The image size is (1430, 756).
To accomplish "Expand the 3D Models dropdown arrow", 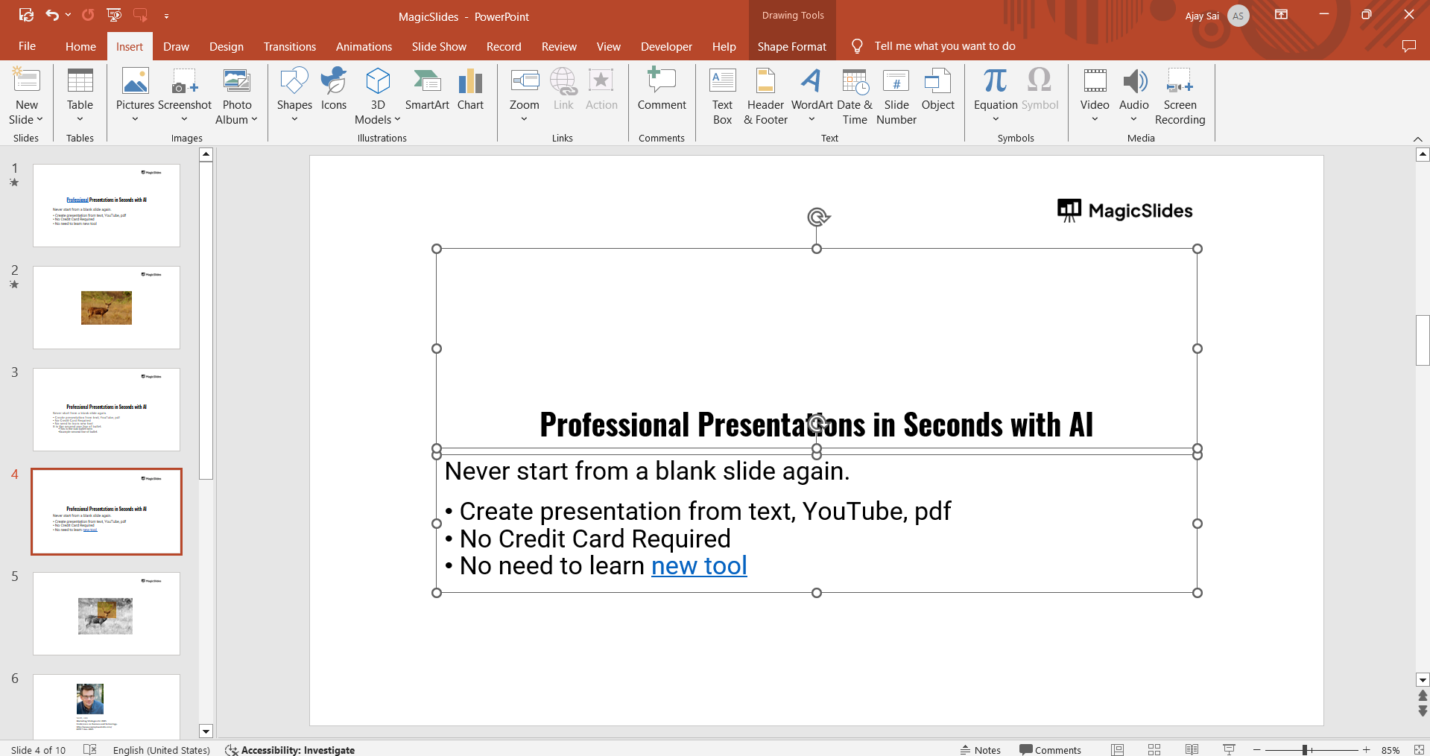I will point(397,119).
